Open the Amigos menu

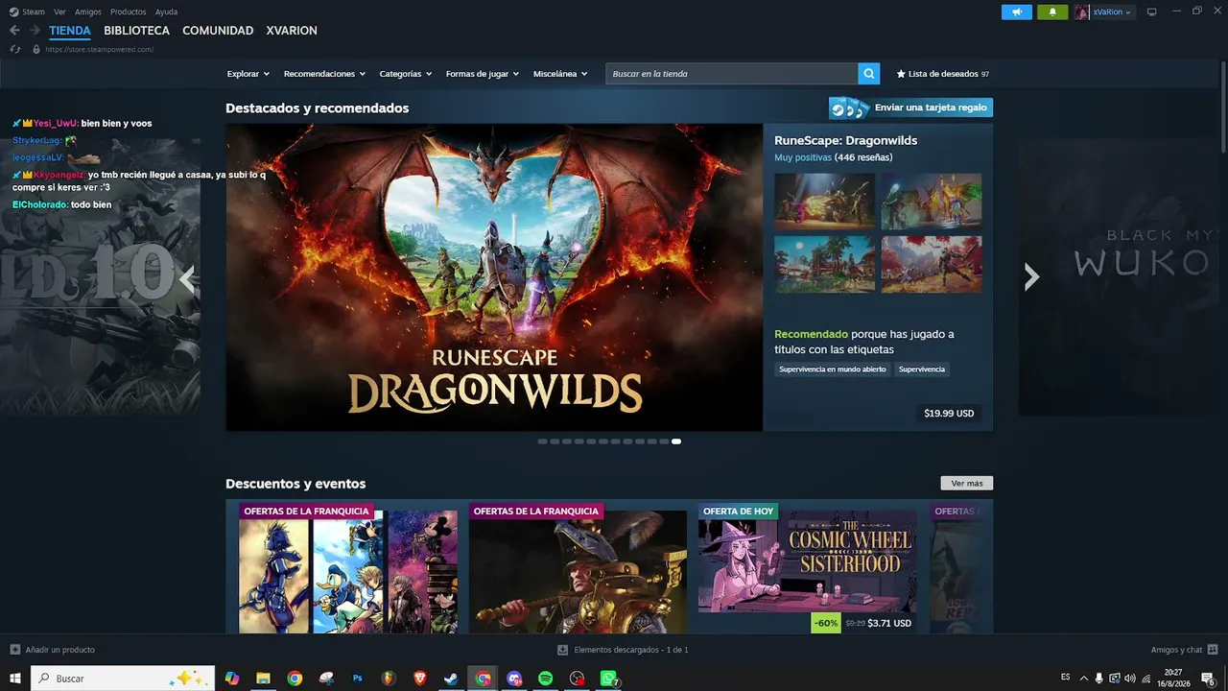(88, 12)
